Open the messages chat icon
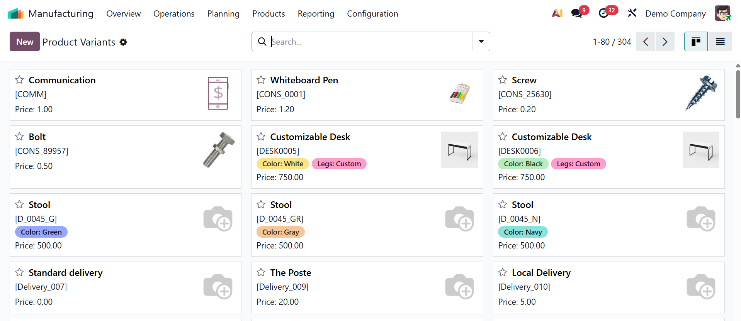Screen dimensions: 741x321 pyautogui.click(x=576, y=14)
